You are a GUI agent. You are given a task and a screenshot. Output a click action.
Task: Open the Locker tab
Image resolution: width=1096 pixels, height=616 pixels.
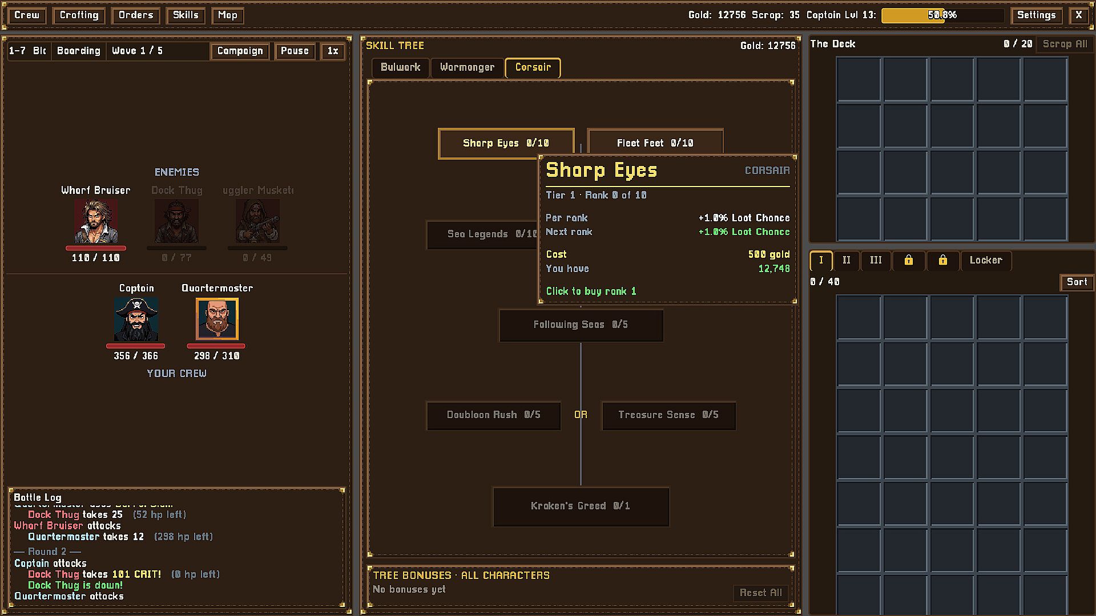[986, 260]
